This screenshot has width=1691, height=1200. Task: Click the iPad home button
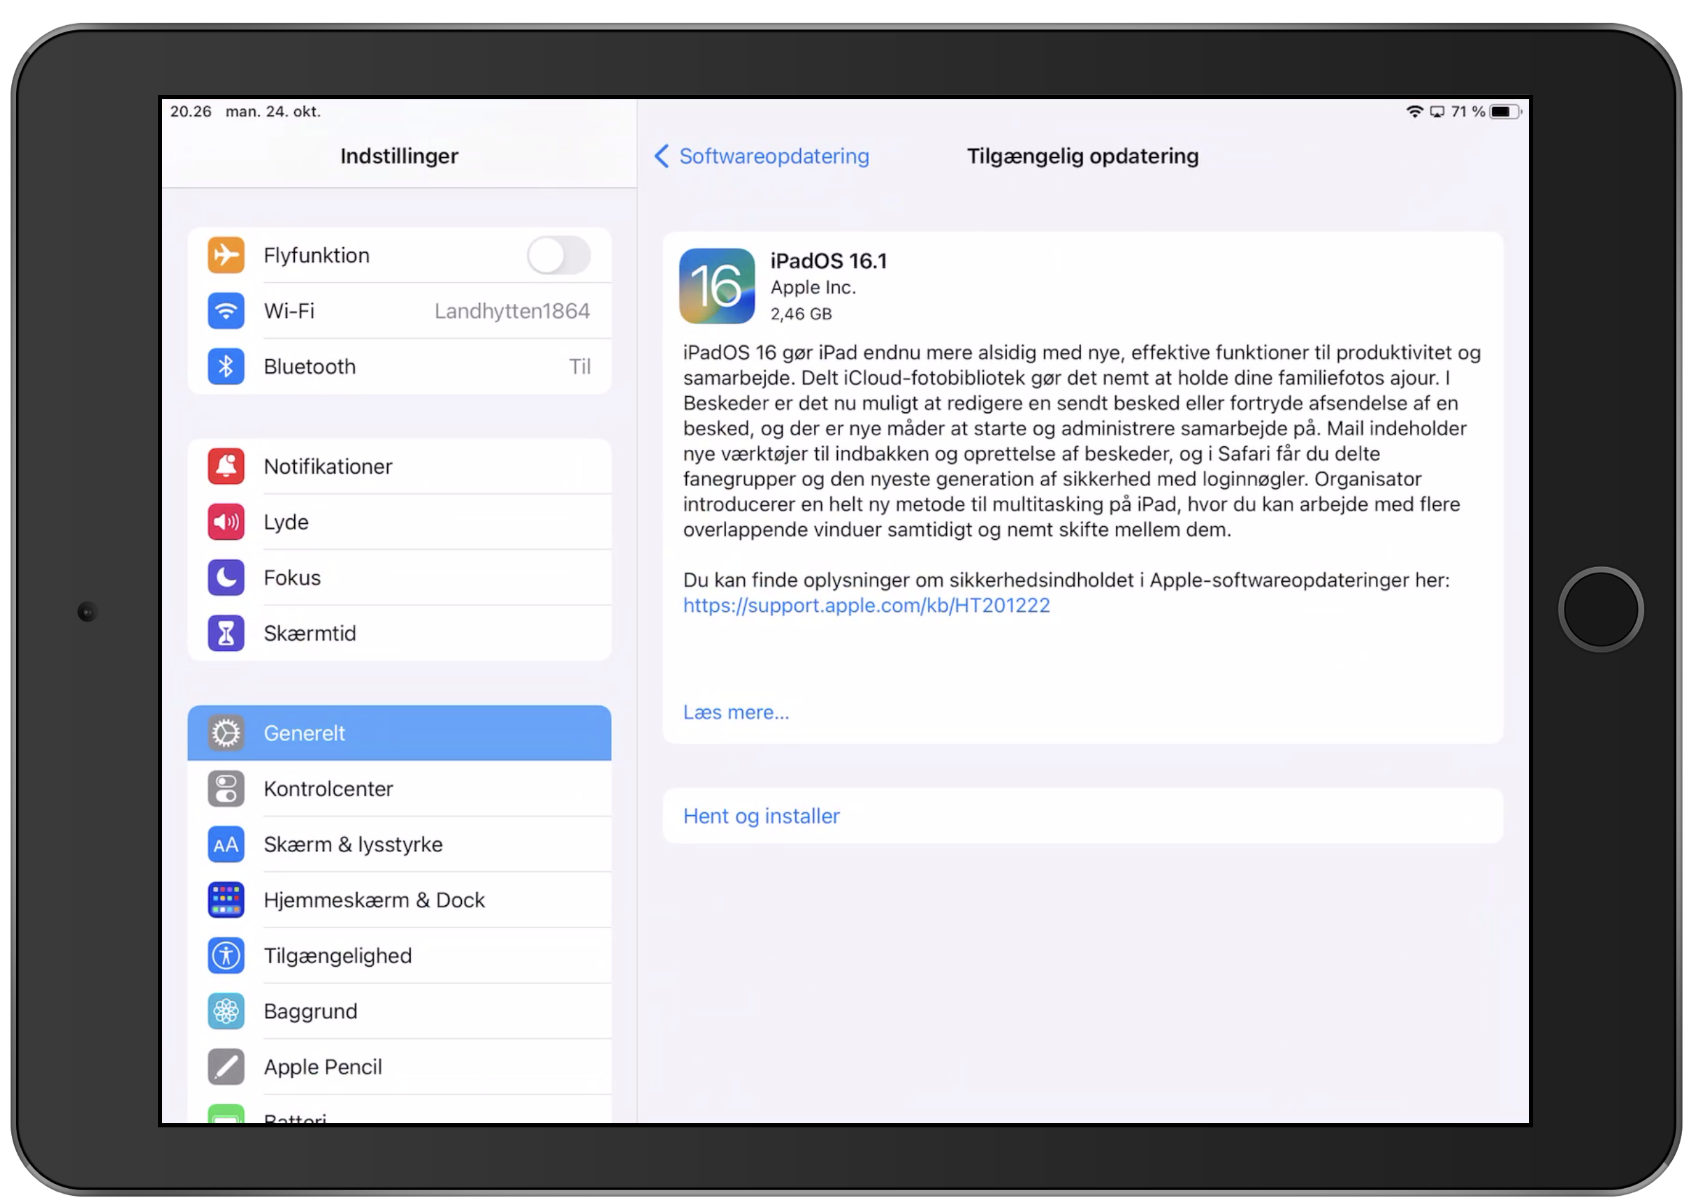[1601, 610]
